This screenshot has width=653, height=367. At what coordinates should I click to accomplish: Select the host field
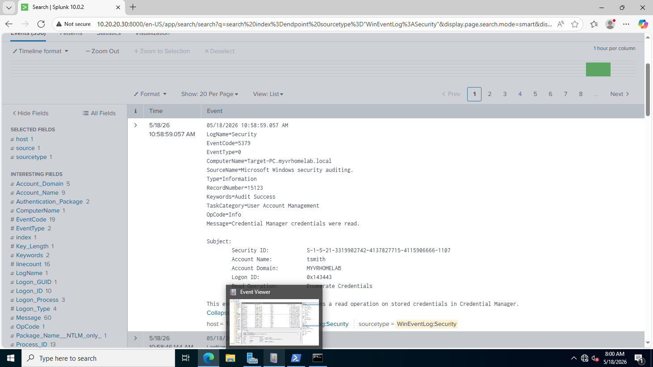(22, 139)
